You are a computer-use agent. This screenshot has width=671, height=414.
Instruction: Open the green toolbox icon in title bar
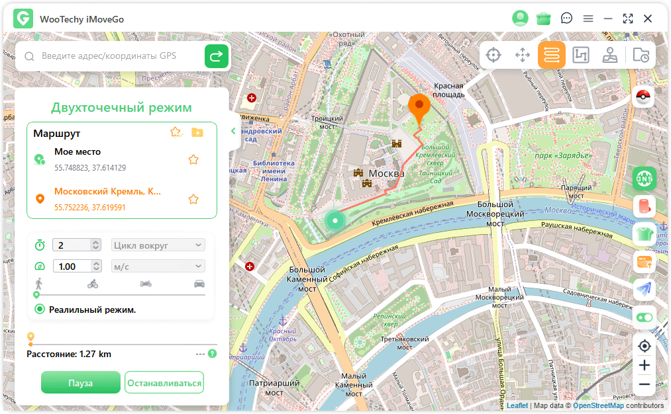tap(544, 19)
